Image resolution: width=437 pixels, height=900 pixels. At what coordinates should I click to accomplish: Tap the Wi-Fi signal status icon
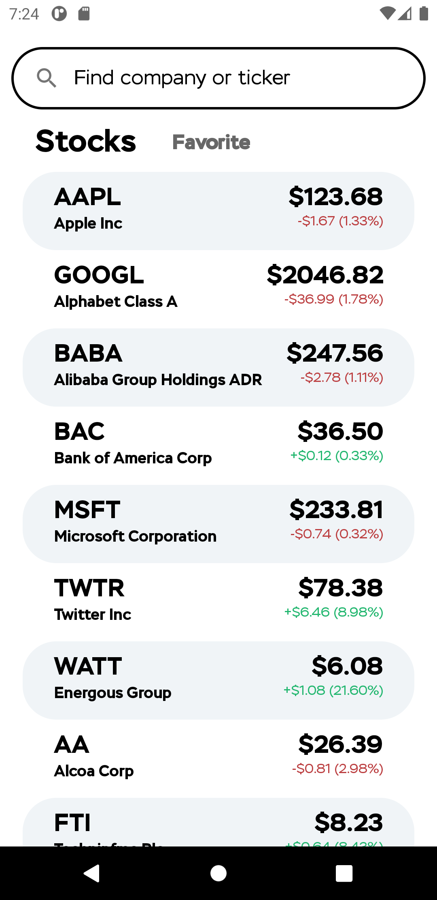(x=387, y=14)
